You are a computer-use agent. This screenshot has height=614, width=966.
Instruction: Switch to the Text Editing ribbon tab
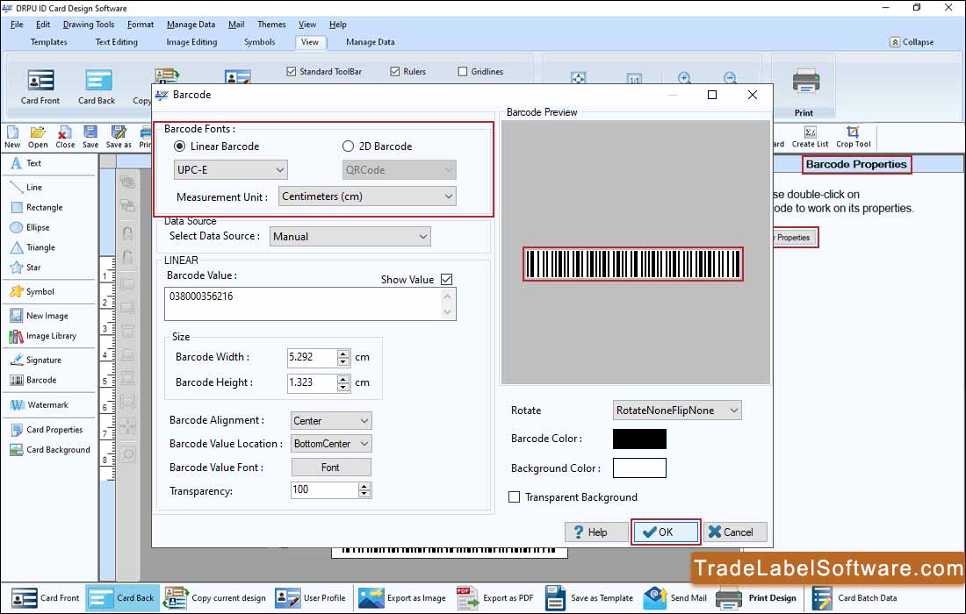pyautogui.click(x=117, y=42)
